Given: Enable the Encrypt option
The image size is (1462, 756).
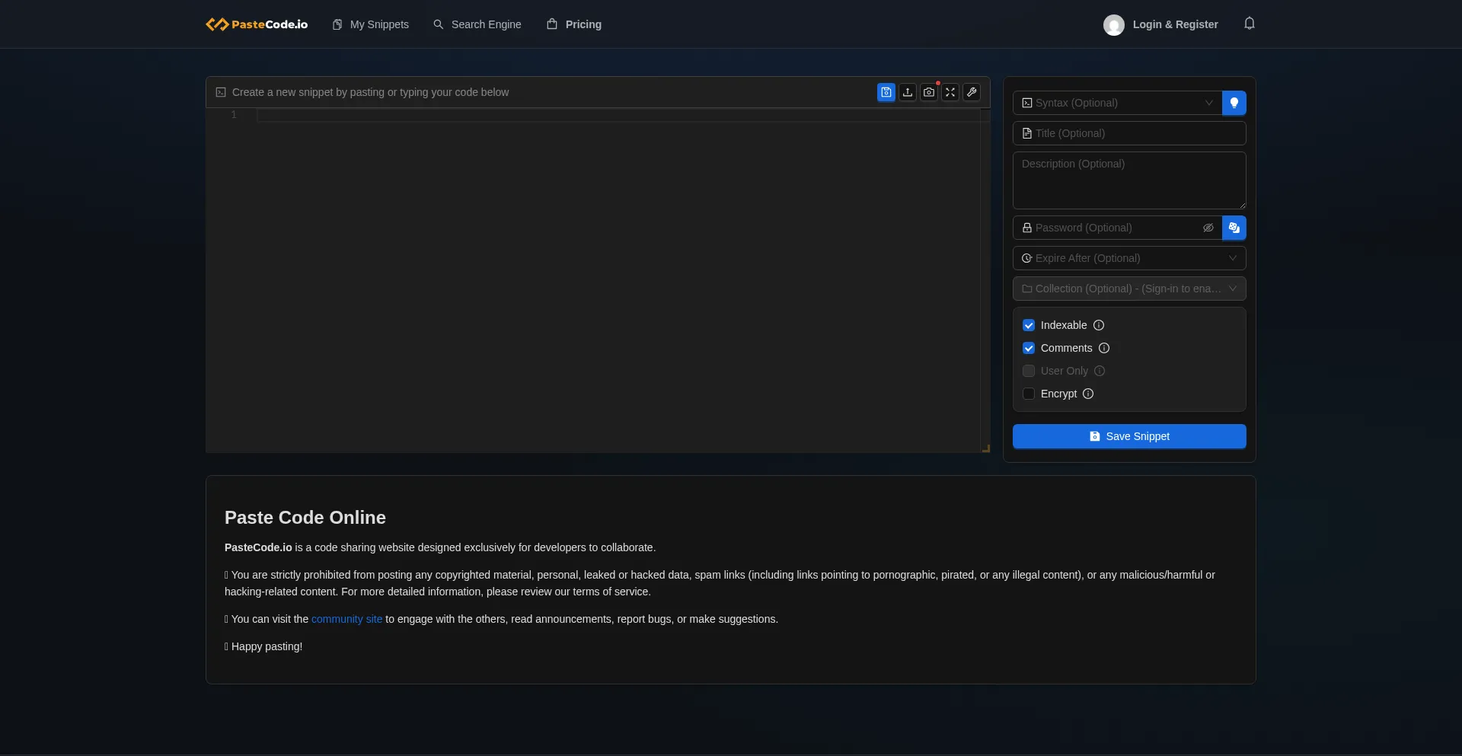Looking at the screenshot, I should 1029,394.
